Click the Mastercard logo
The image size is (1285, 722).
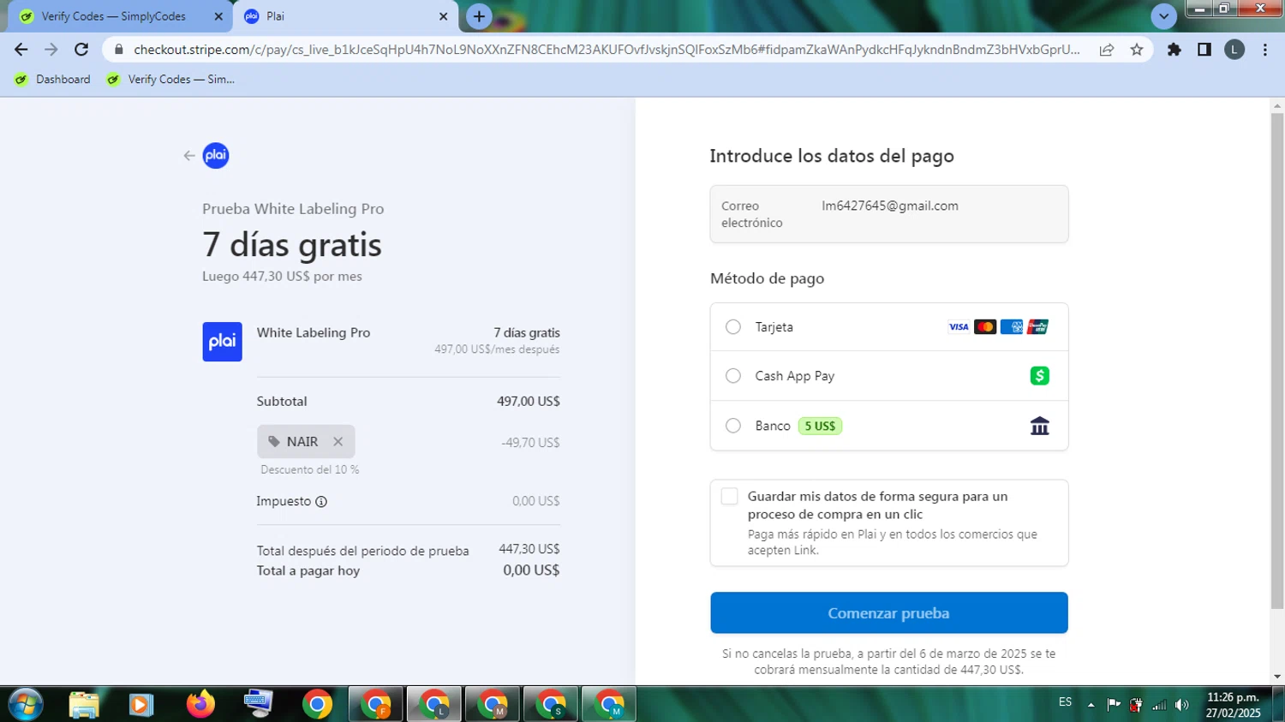pyautogui.click(x=985, y=327)
